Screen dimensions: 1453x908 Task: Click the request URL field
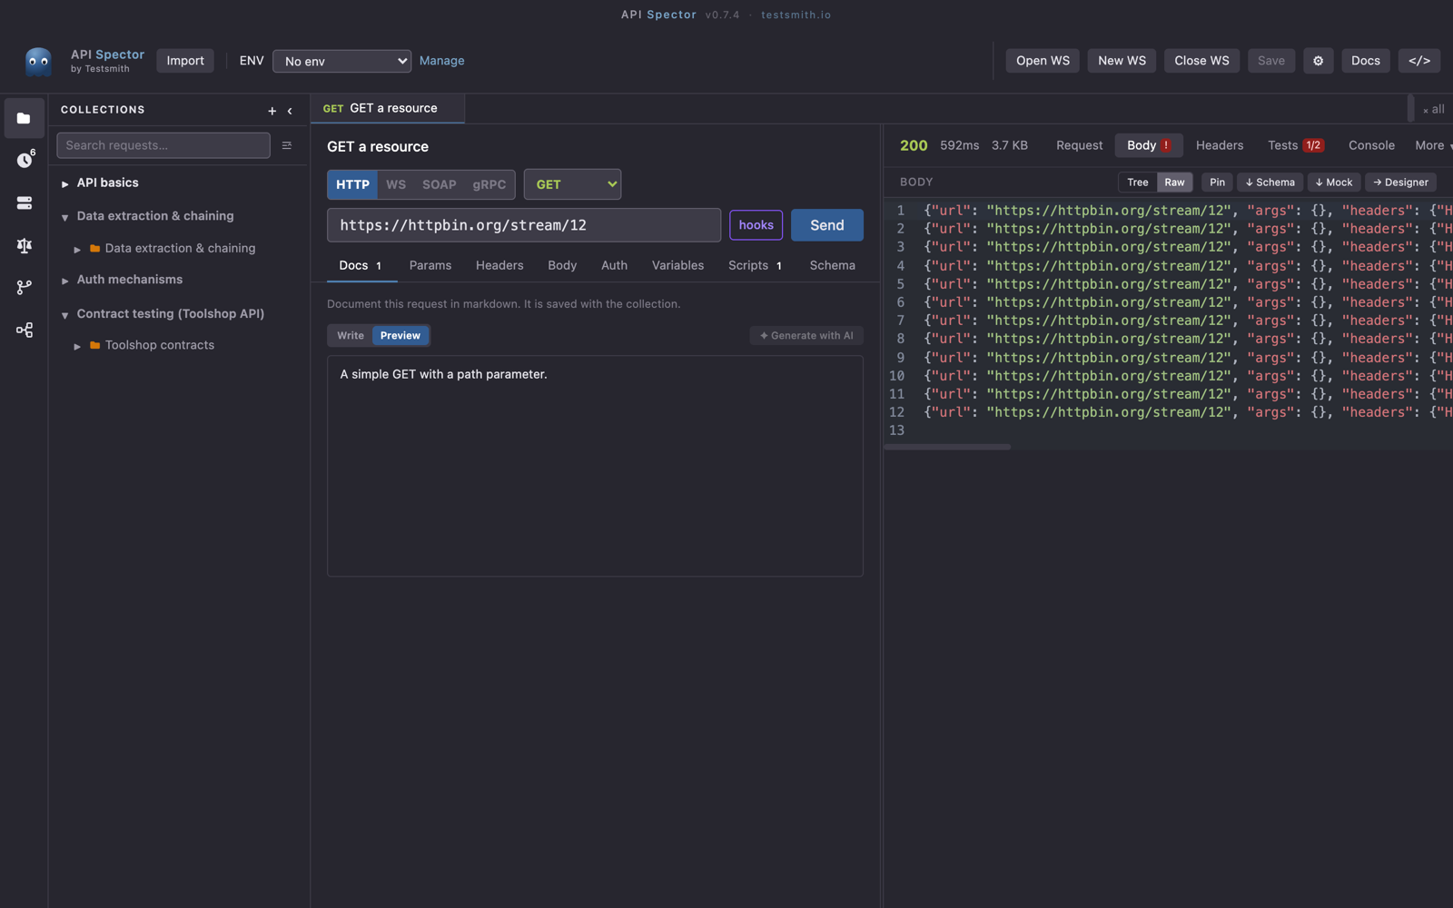click(524, 225)
